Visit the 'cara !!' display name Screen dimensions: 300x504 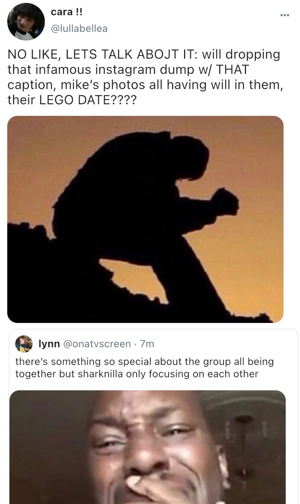click(x=67, y=12)
